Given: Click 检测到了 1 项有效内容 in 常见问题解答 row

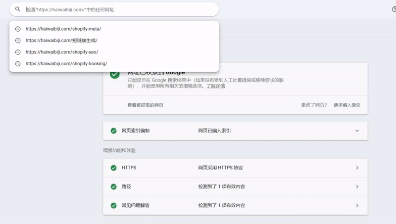Looking at the screenshot, I should coord(221,206).
